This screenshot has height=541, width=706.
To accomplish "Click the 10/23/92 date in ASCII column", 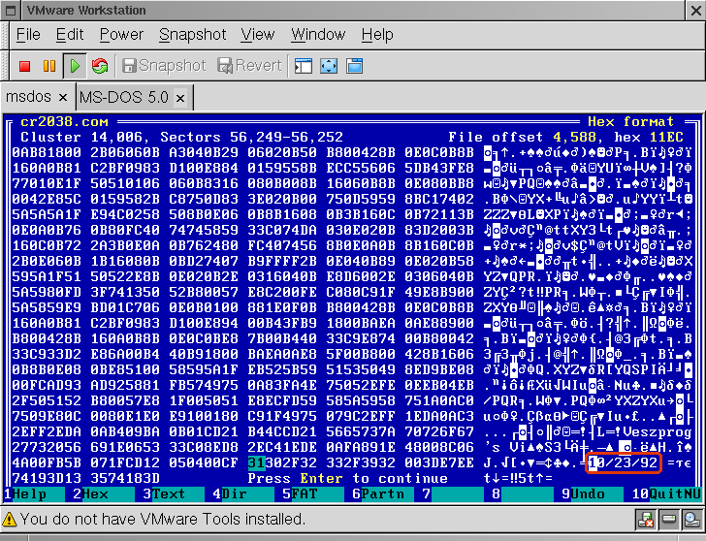I will point(624,462).
